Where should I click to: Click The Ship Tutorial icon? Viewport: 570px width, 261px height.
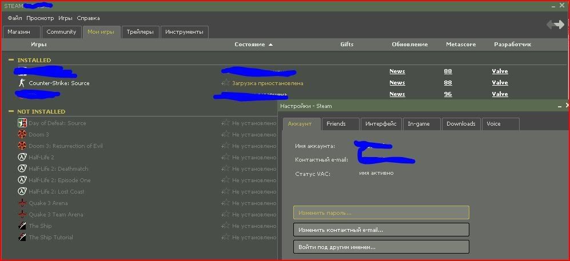click(x=22, y=238)
